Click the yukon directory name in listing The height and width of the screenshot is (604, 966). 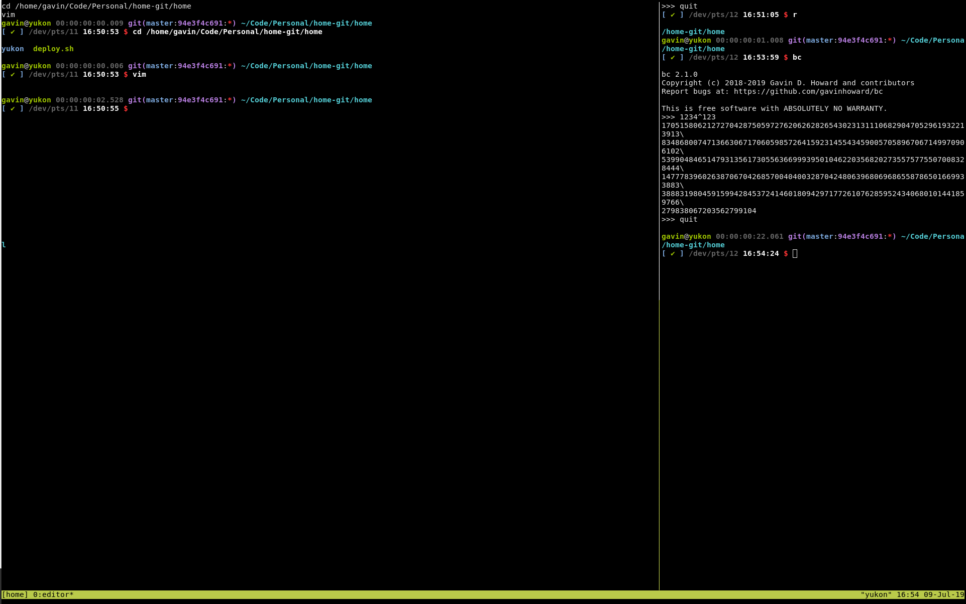[x=13, y=49]
